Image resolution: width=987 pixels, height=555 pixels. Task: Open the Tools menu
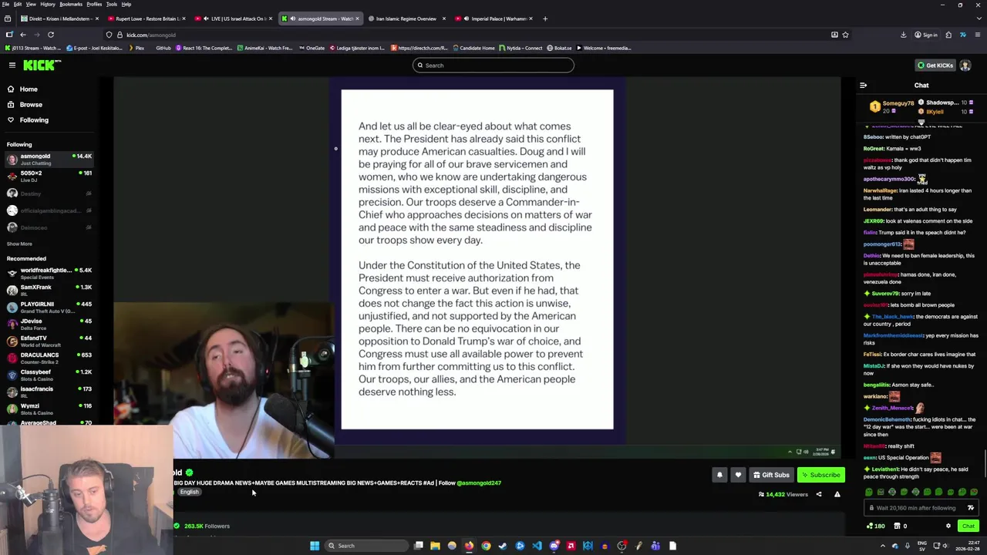tap(111, 4)
